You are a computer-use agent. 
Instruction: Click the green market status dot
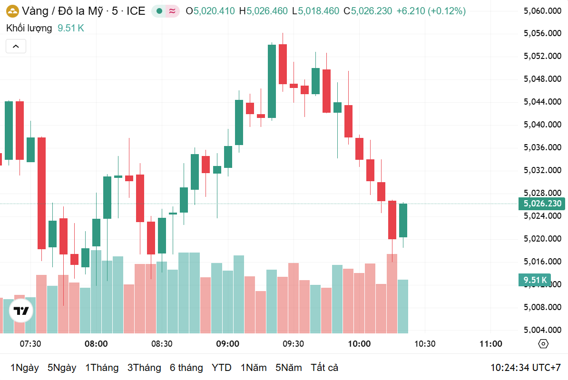click(159, 11)
